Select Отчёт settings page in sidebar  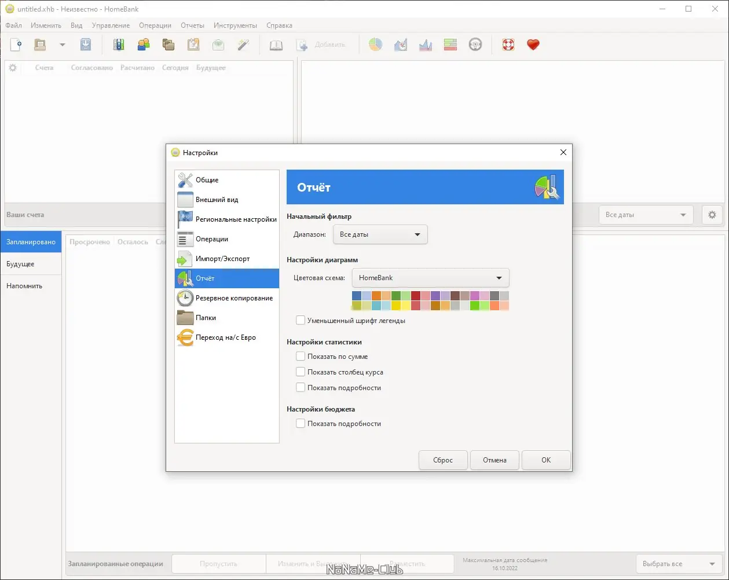coord(227,278)
